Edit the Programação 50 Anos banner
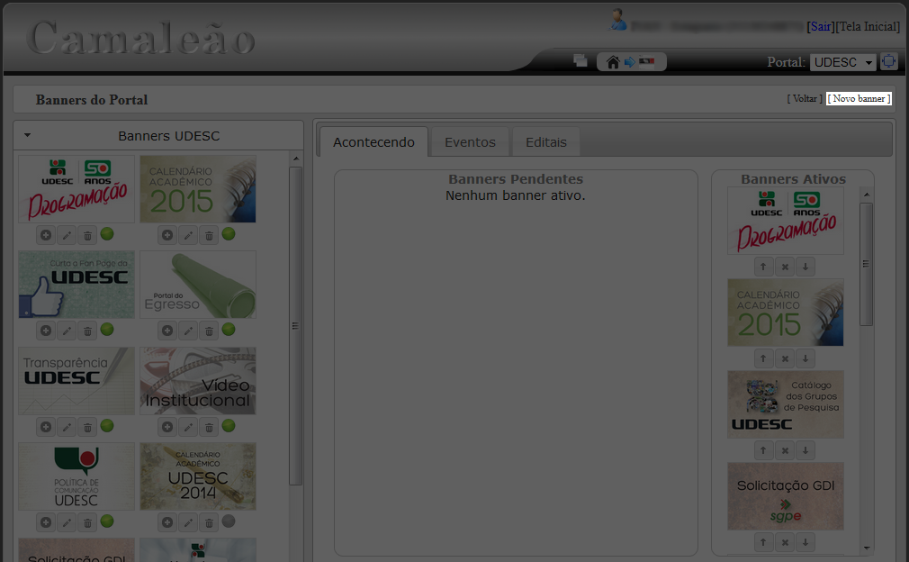The height and width of the screenshot is (562, 909). tap(67, 235)
